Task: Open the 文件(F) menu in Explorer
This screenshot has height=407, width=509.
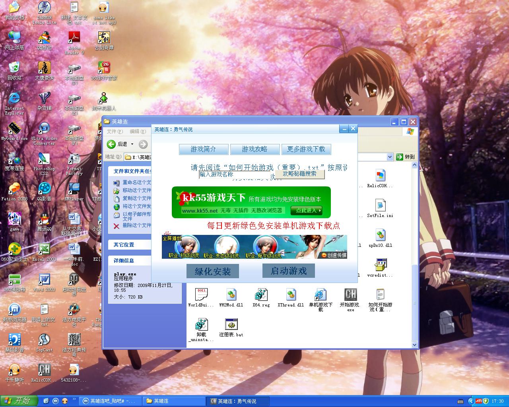Action: tap(115, 132)
